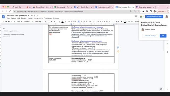Apply italic formatting
Image resolution: width=170 pixels, height=96 pixels.
(x=57, y=22)
